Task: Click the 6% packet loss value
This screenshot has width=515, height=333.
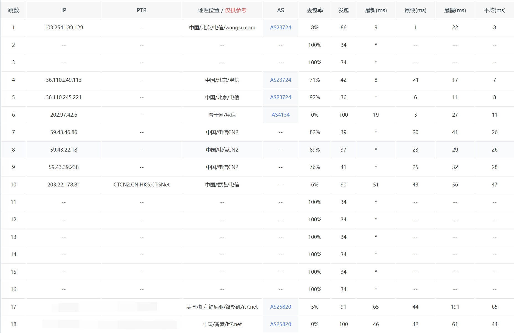Action: coord(315,185)
